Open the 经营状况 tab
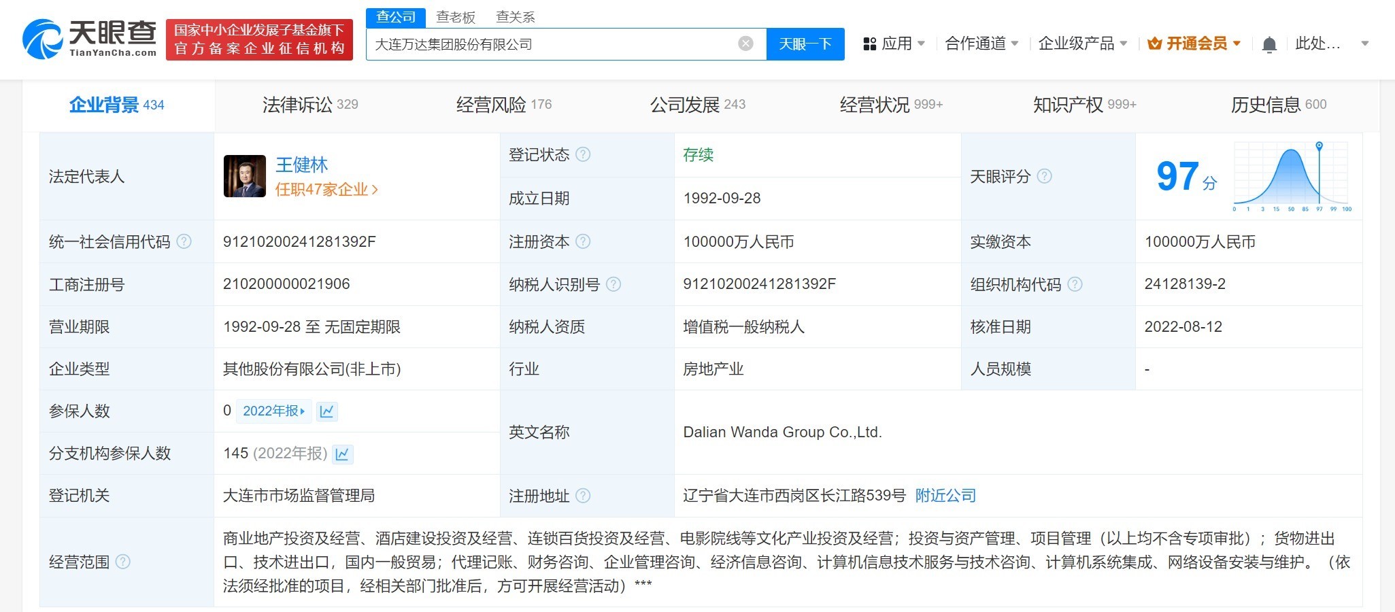The image size is (1395, 612). [x=891, y=105]
